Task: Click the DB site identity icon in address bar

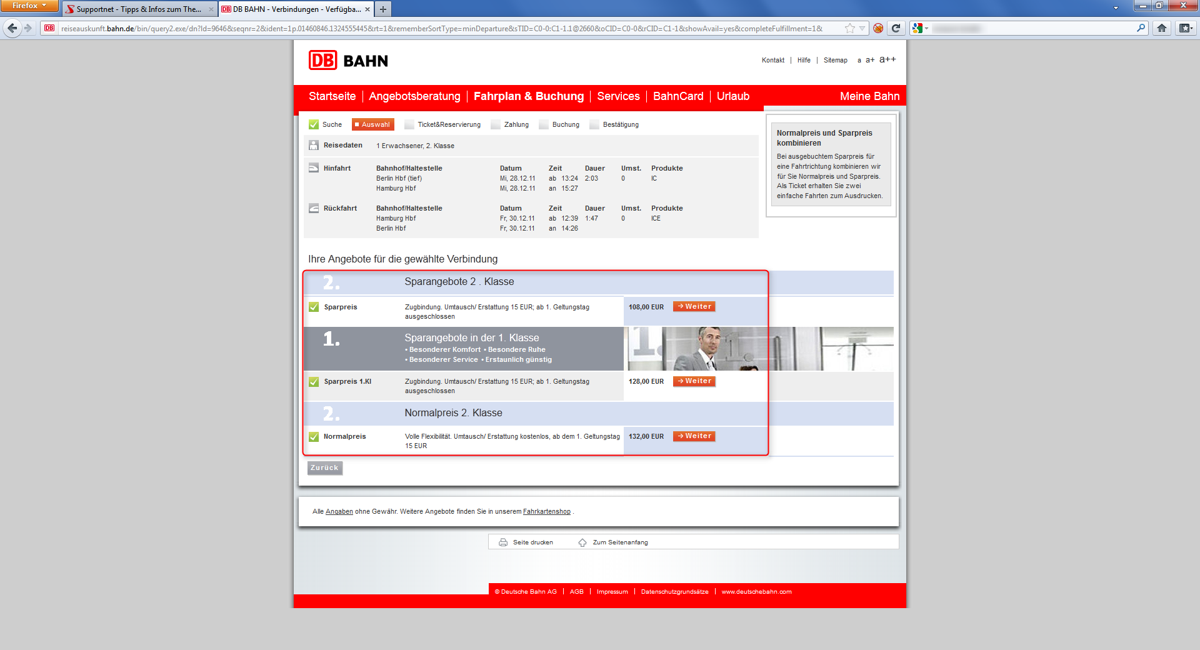Action: (x=49, y=28)
